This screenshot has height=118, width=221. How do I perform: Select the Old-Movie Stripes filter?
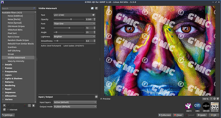[x=16, y=26]
